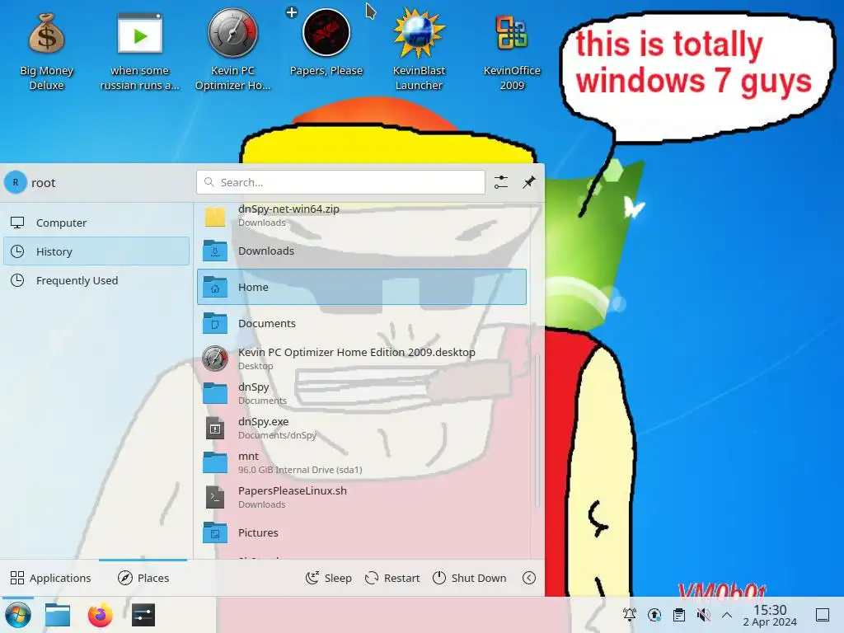Launch Kevin PC Optimizer desktop icon
This screenshot has width=844, height=633.
[x=232, y=50]
